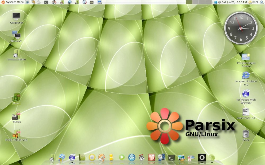
Task: Select the Internet Explorer 6.0 desktop icon
Action: coord(246,78)
